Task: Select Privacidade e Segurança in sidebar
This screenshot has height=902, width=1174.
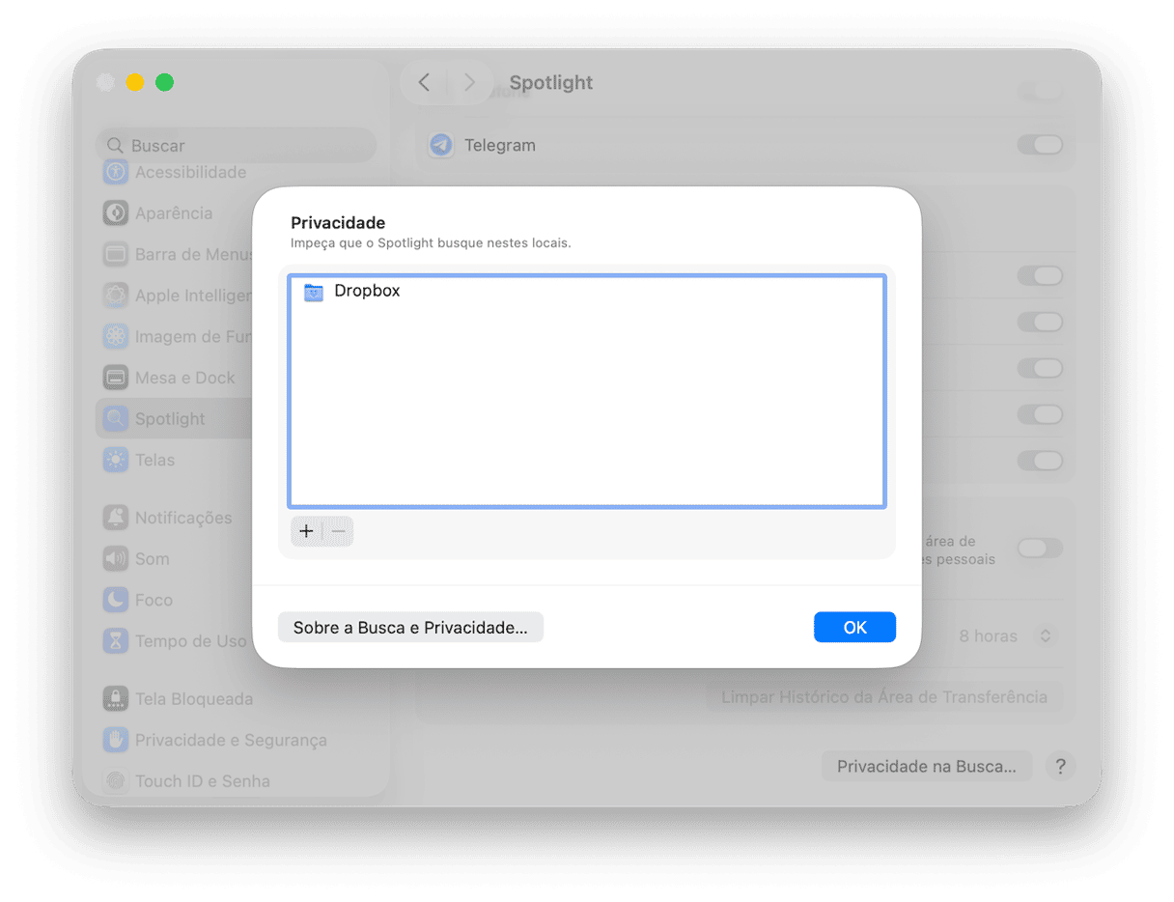Action: [x=230, y=740]
